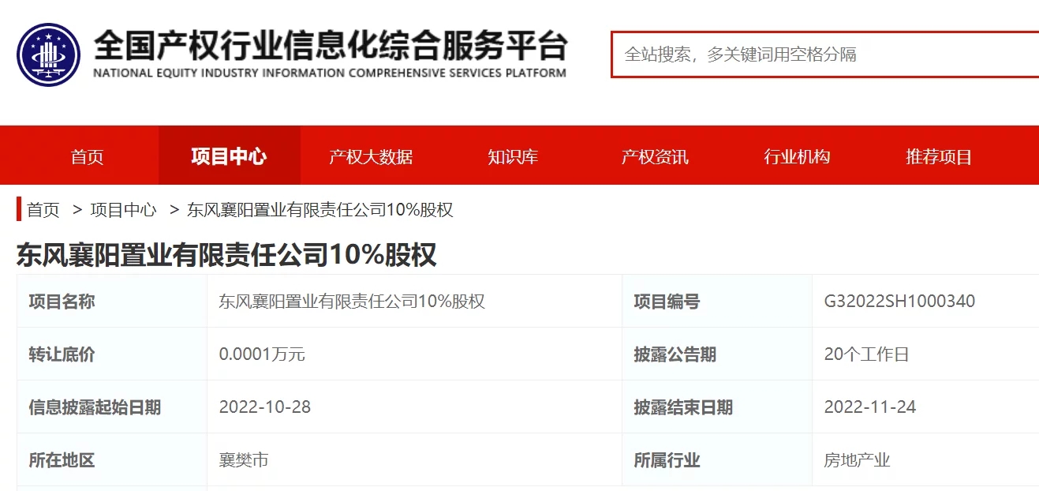The width and height of the screenshot is (1039, 491).
Task: Click the project number G32022SH1000340
Action: [899, 302]
